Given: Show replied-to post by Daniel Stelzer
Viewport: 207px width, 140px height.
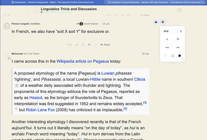Looking at the screenshot, I should point(87,24).
